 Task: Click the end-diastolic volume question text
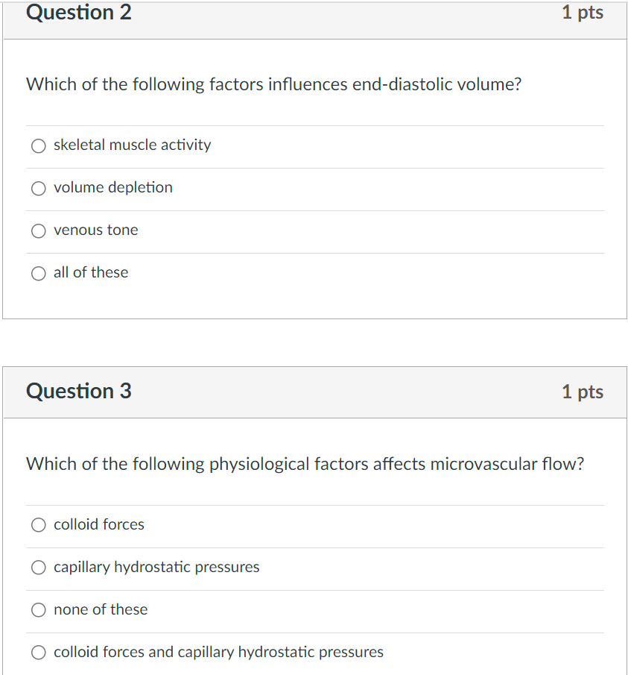coord(273,84)
